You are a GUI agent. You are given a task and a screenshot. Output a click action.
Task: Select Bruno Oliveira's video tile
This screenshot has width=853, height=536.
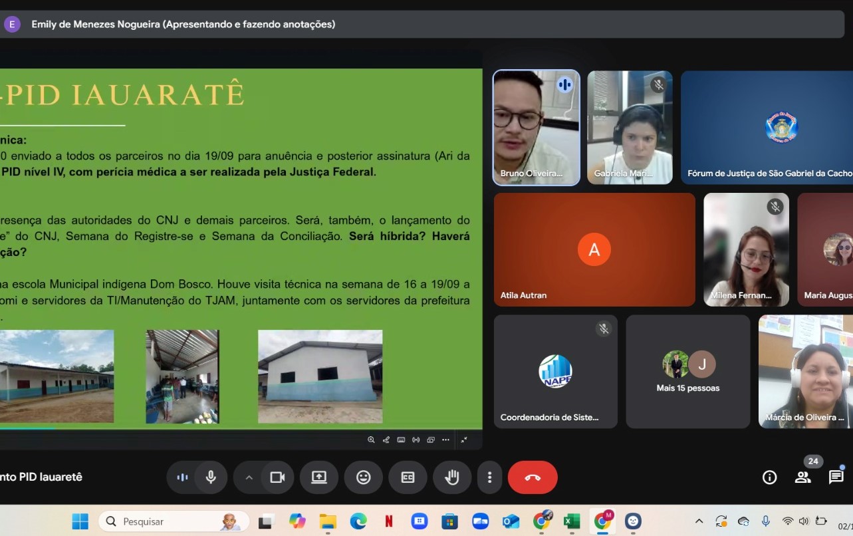click(536, 128)
